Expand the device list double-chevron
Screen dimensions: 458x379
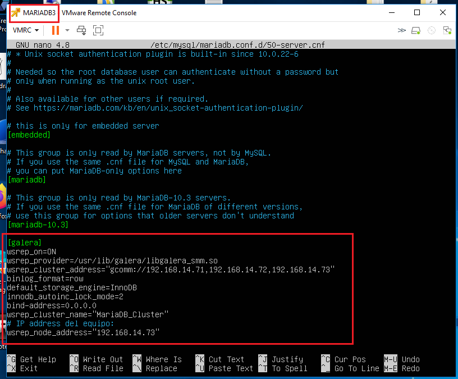click(x=401, y=30)
